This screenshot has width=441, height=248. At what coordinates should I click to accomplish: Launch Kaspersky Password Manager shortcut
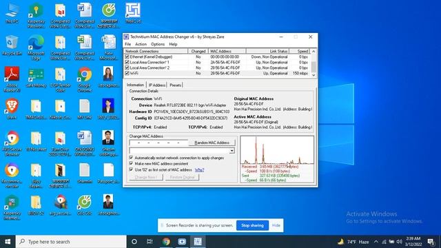(x=36, y=15)
